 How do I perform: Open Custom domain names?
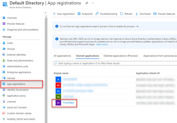pyautogui.click(x=19, y=113)
